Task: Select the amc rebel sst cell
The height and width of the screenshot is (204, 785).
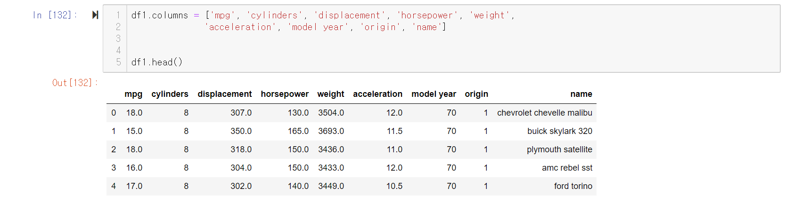Action: click(x=567, y=168)
